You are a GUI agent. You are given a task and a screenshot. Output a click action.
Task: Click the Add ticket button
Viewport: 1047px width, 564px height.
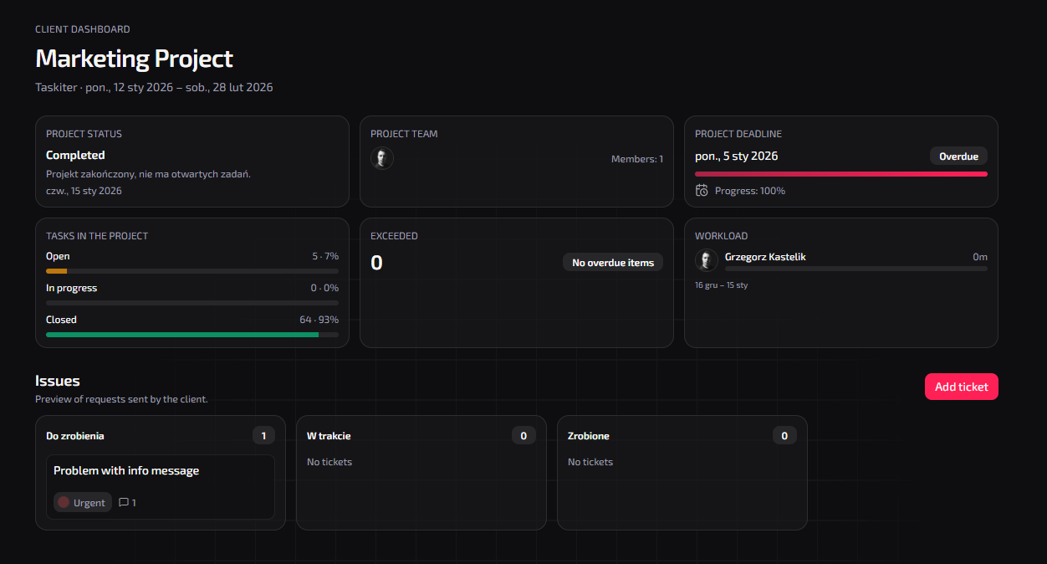[x=961, y=387]
